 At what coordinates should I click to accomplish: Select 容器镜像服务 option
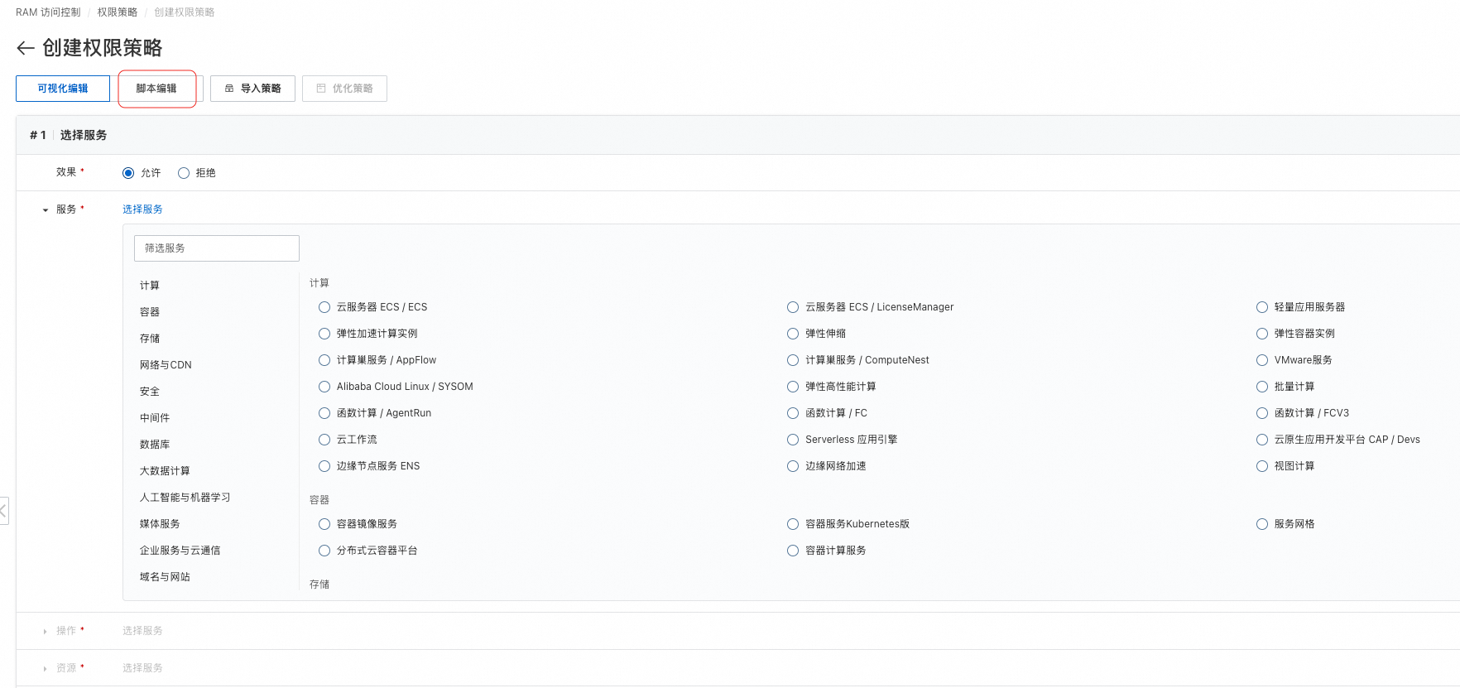point(324,524)
